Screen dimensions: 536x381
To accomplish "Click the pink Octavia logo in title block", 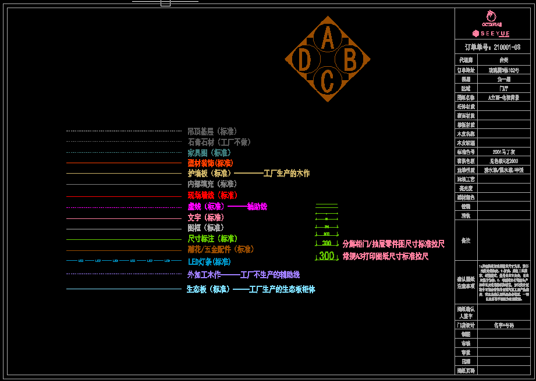I will point(492,19).
